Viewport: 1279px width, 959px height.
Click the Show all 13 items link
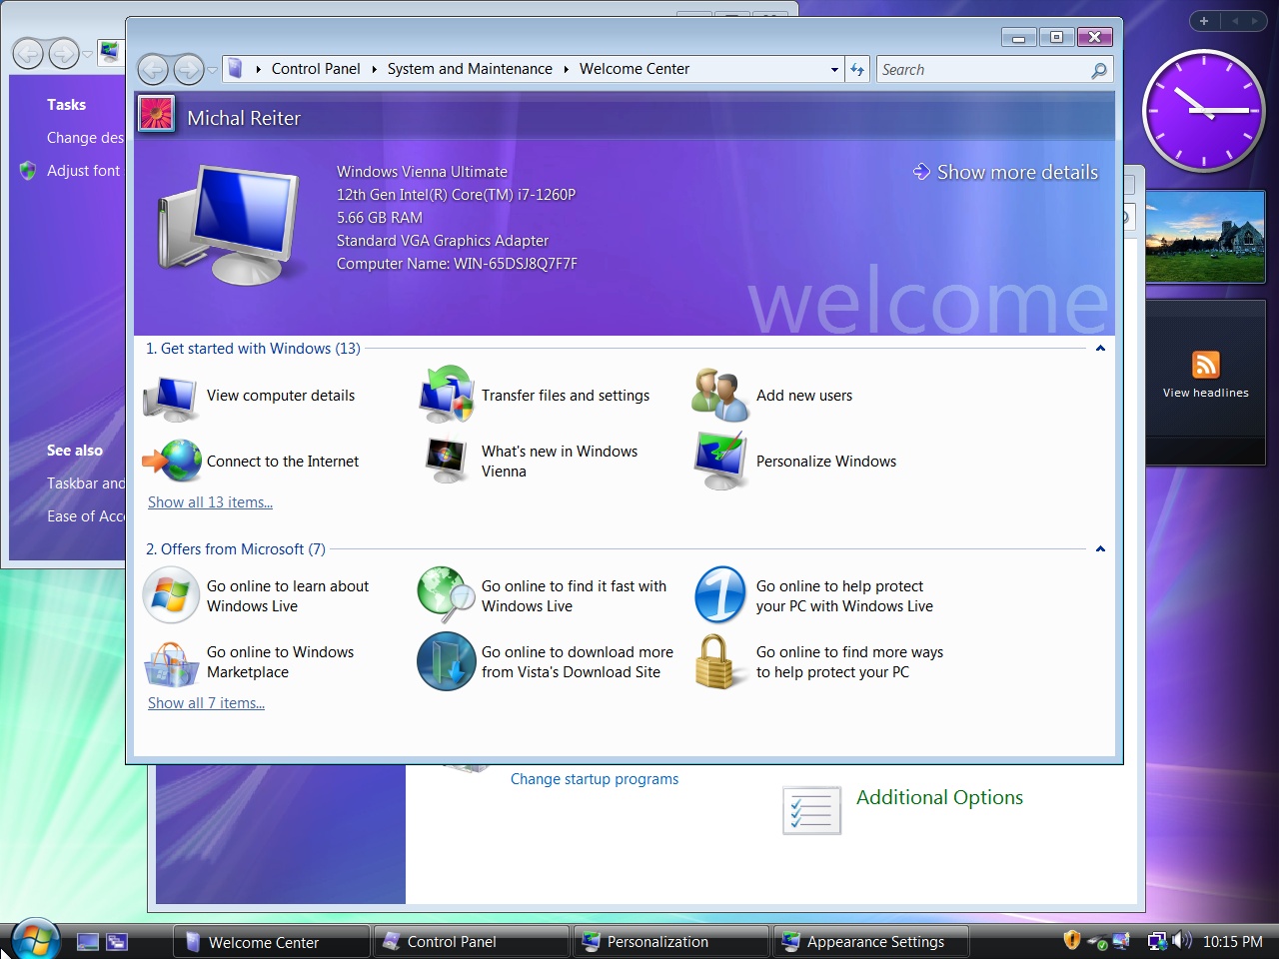click(x=210, y=502)
